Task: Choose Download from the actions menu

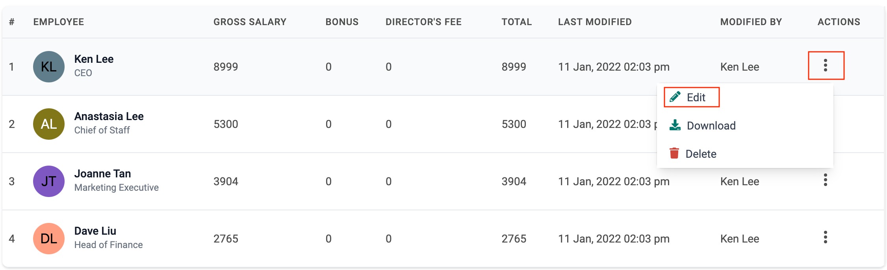Action: (703, 126)
